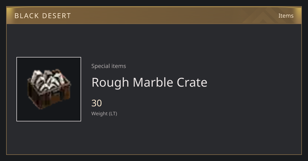Select the white-framed item thumbnail box
This screenshot has width=308, height=161.
click(49, 89)
